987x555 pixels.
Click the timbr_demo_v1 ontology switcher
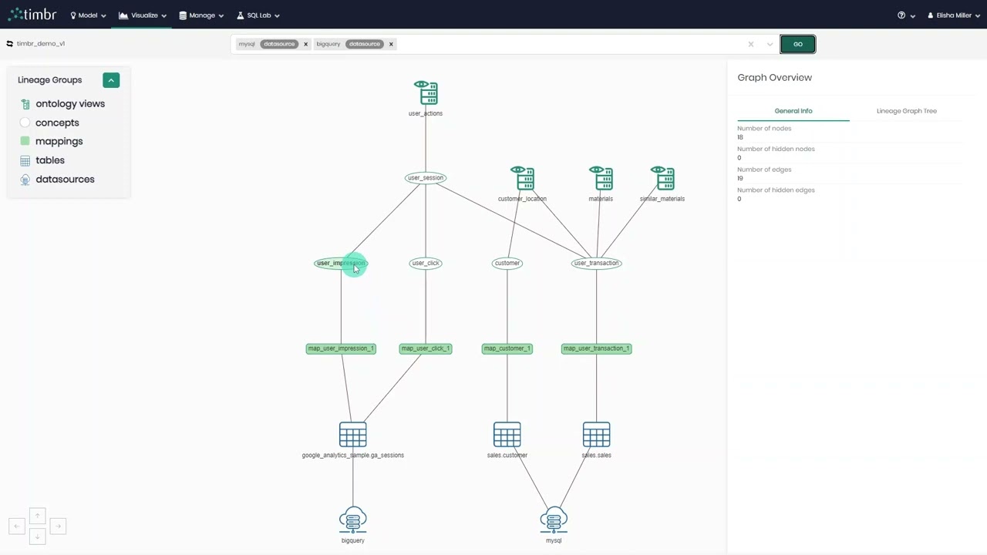pyautogui.click(x=36, y=44)
